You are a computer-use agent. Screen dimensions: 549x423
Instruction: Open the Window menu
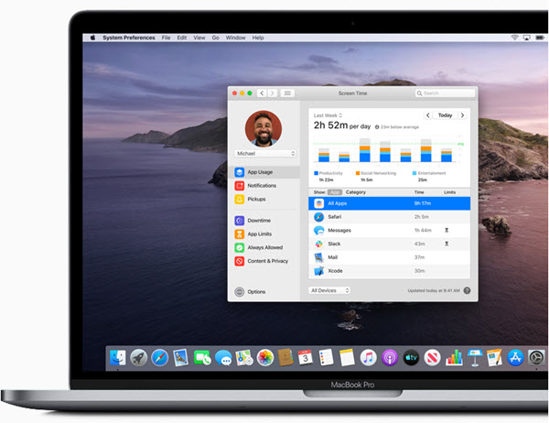tap(236, 38)
